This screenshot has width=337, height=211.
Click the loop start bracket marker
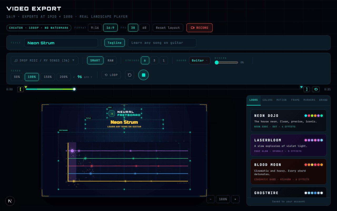21,89
